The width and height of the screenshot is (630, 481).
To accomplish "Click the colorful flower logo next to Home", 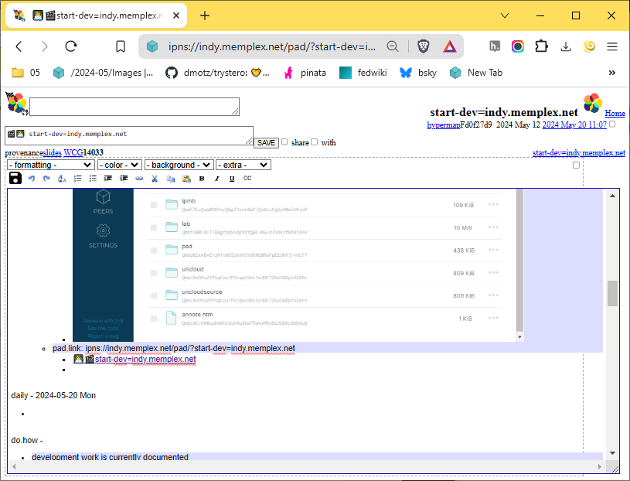I will (x=593, y=104).
